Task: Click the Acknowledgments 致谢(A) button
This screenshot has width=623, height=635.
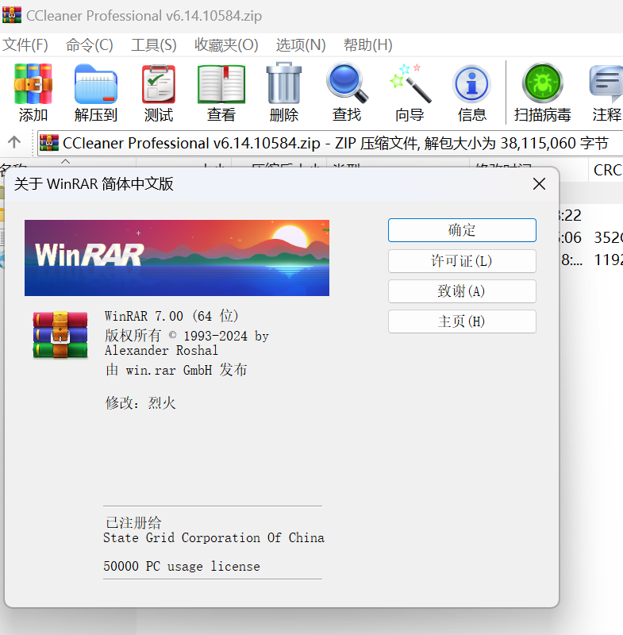Action: [x=462, y=291]
